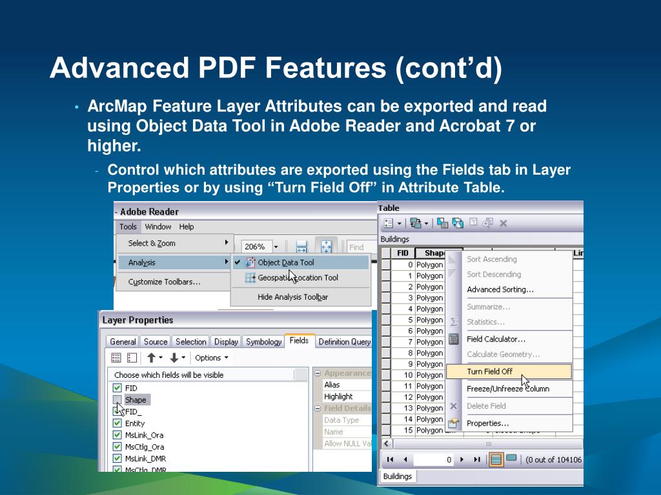Screen dimensions: 661x495
Task: Choose Freeze/Unfreeze Column
Action: point(509,389)
